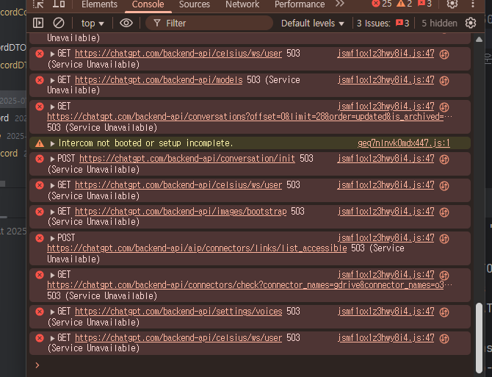
Task: Open source link geq7nlnvk0mdx447.js:1
Action: click(x=404, y=143)
